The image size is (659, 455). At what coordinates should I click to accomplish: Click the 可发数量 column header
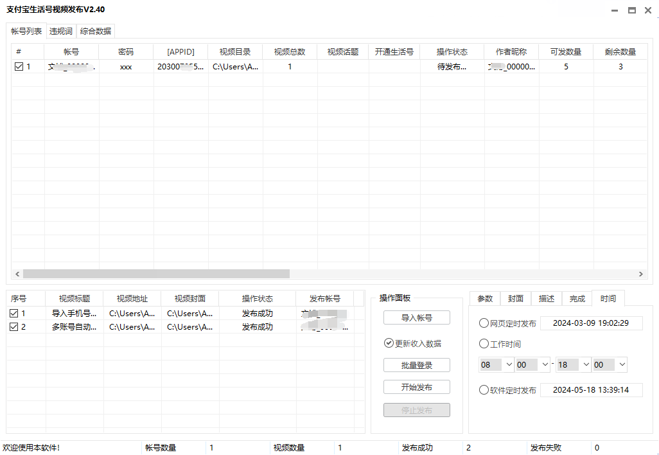tap(566, 51)
